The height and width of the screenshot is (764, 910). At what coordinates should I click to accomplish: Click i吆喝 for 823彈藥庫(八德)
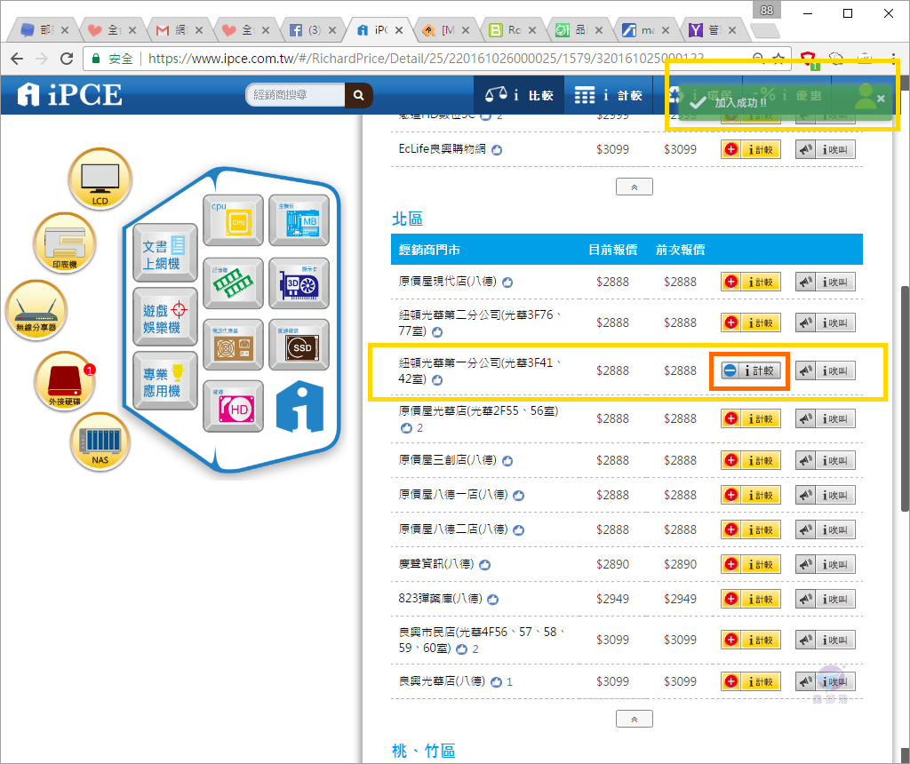click(x=826, y=600)
